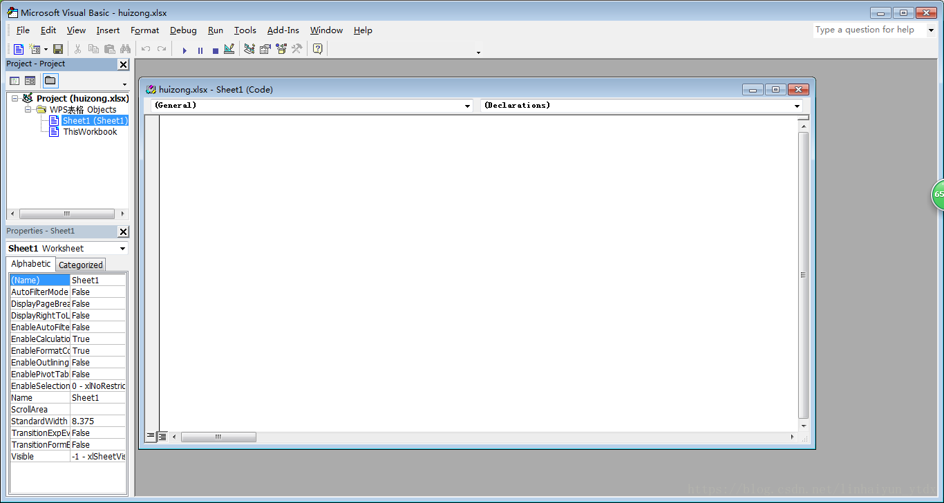Click the View Microsoft Excel toolbar icon
Screen dimensions: 944x503
(19, 49)
